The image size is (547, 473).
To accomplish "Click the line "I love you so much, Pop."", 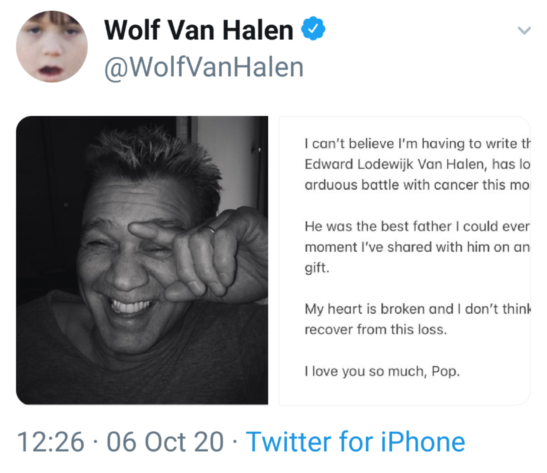I will point(382,371).
